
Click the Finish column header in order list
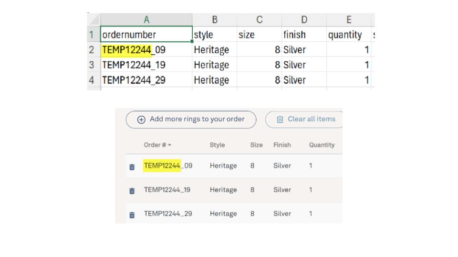[x=282, y=145]
